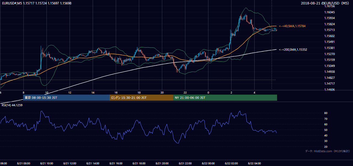Click the 8/22 04:00 bottom time label

pyautogui.click(x=254, y=163)
